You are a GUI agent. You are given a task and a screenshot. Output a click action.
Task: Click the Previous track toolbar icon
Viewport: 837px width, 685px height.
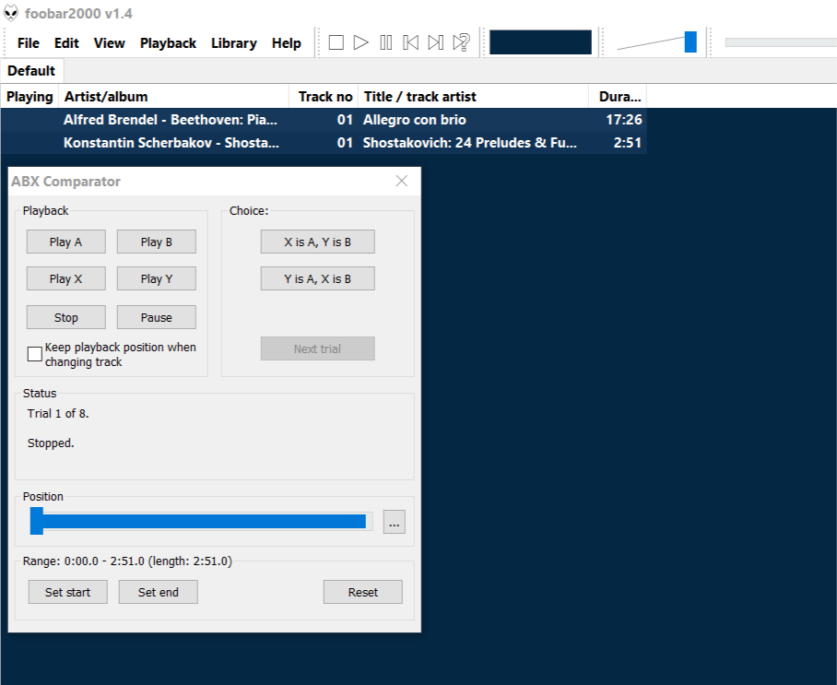pyautogui.click(x=410, y=42)
